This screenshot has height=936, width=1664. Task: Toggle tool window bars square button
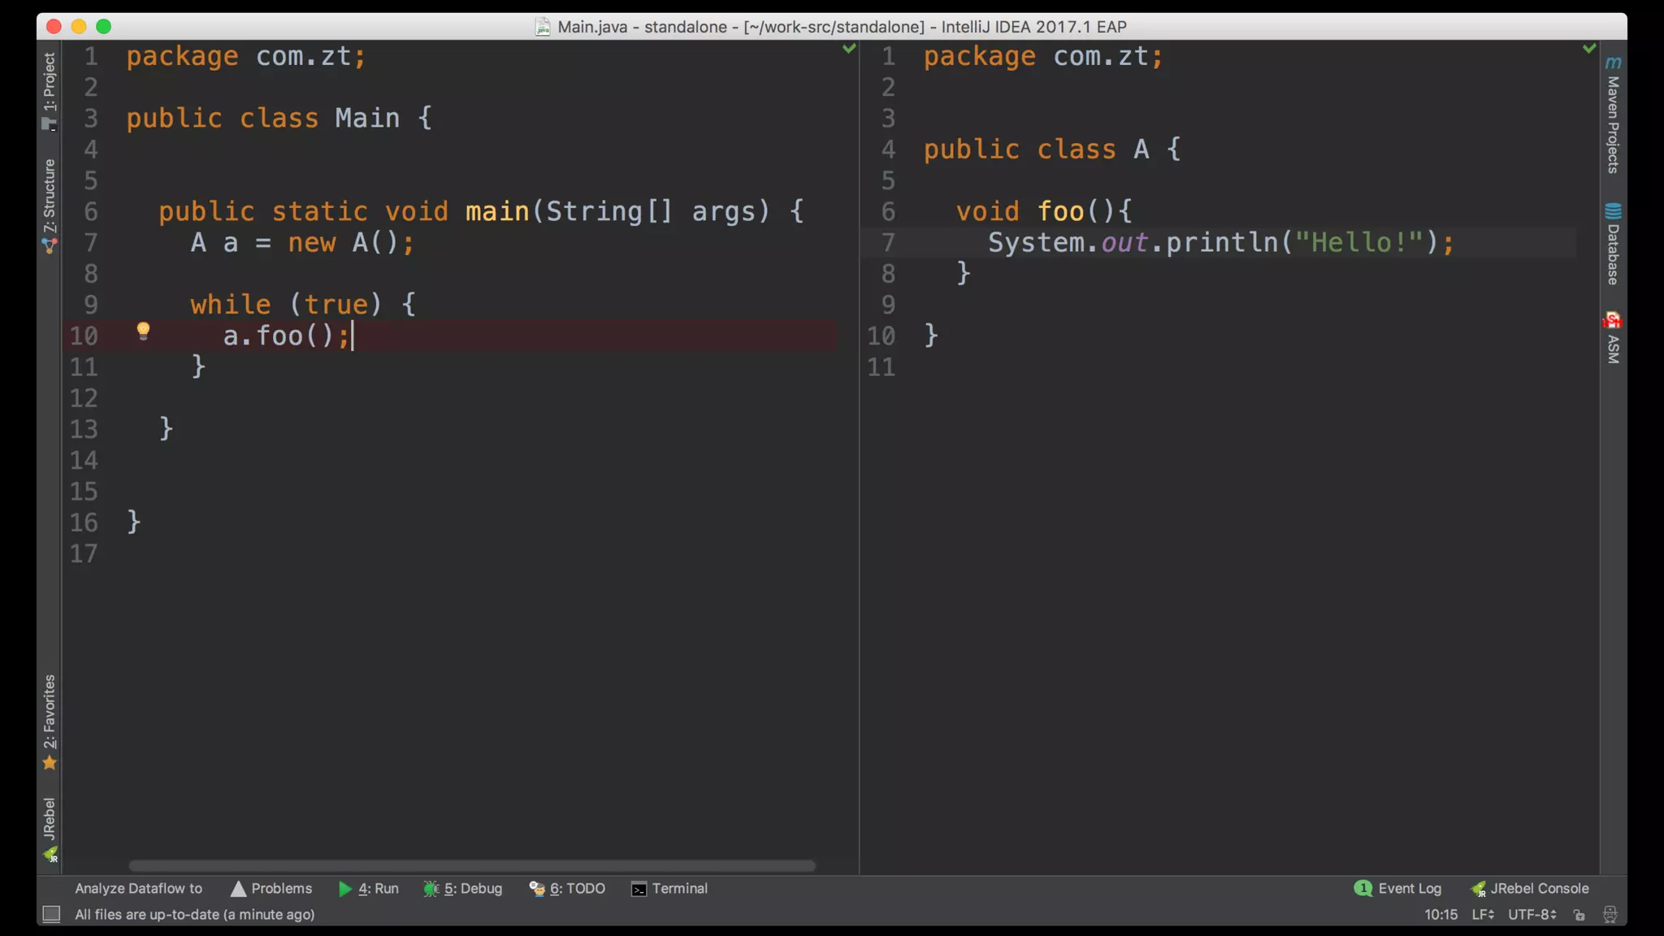[x=51, y=915]
